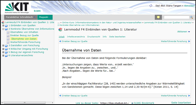Open the Aktionen dropdown
The width and height of the screenshot is (196, 105).
[x=183, y=32]
